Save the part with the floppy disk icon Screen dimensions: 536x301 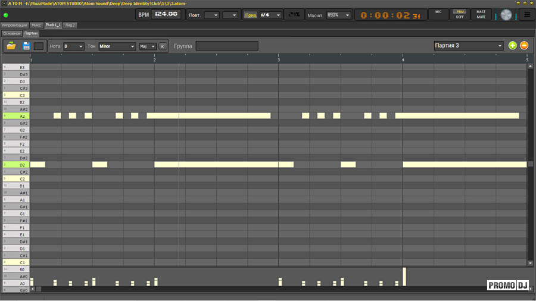pos(26,46)
